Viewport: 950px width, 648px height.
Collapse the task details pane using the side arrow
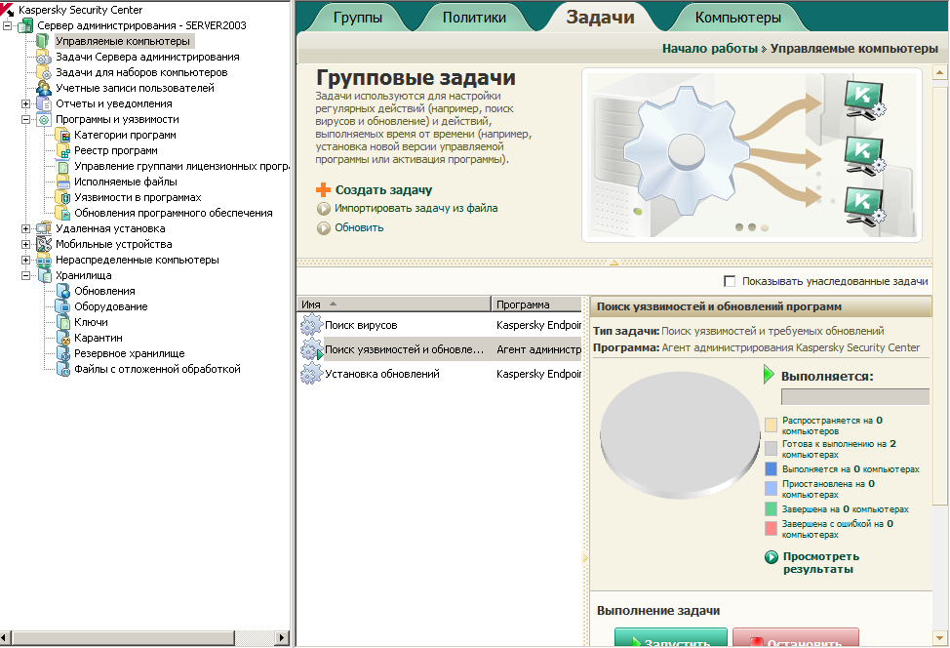coord(584,557)
